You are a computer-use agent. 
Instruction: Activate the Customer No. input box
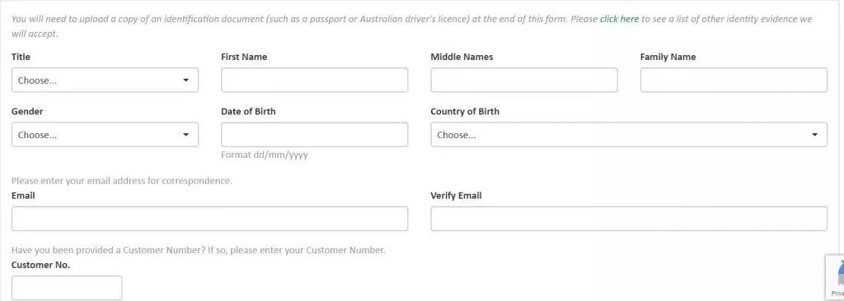67,288
